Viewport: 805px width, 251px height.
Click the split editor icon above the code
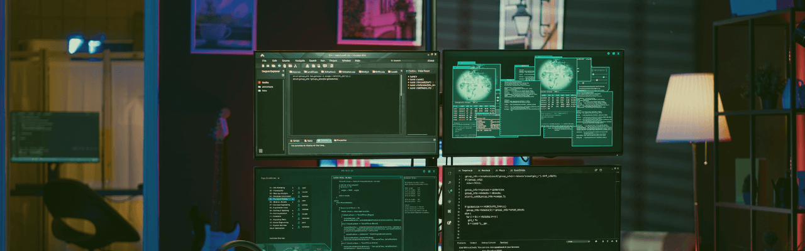(x=595, y=170)
